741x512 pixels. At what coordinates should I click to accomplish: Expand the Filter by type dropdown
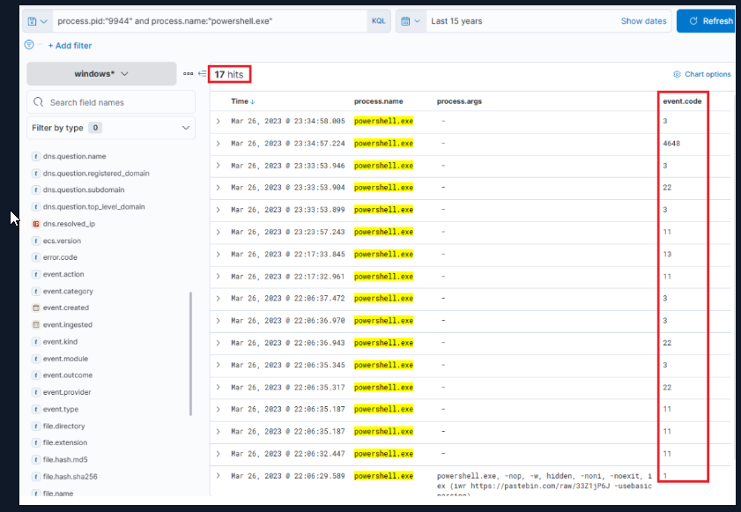click(111, 128)
